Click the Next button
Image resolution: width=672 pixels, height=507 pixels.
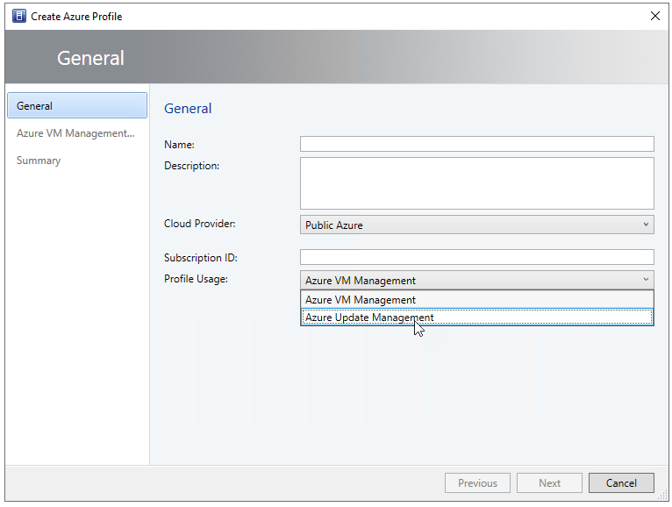(550, 483)
